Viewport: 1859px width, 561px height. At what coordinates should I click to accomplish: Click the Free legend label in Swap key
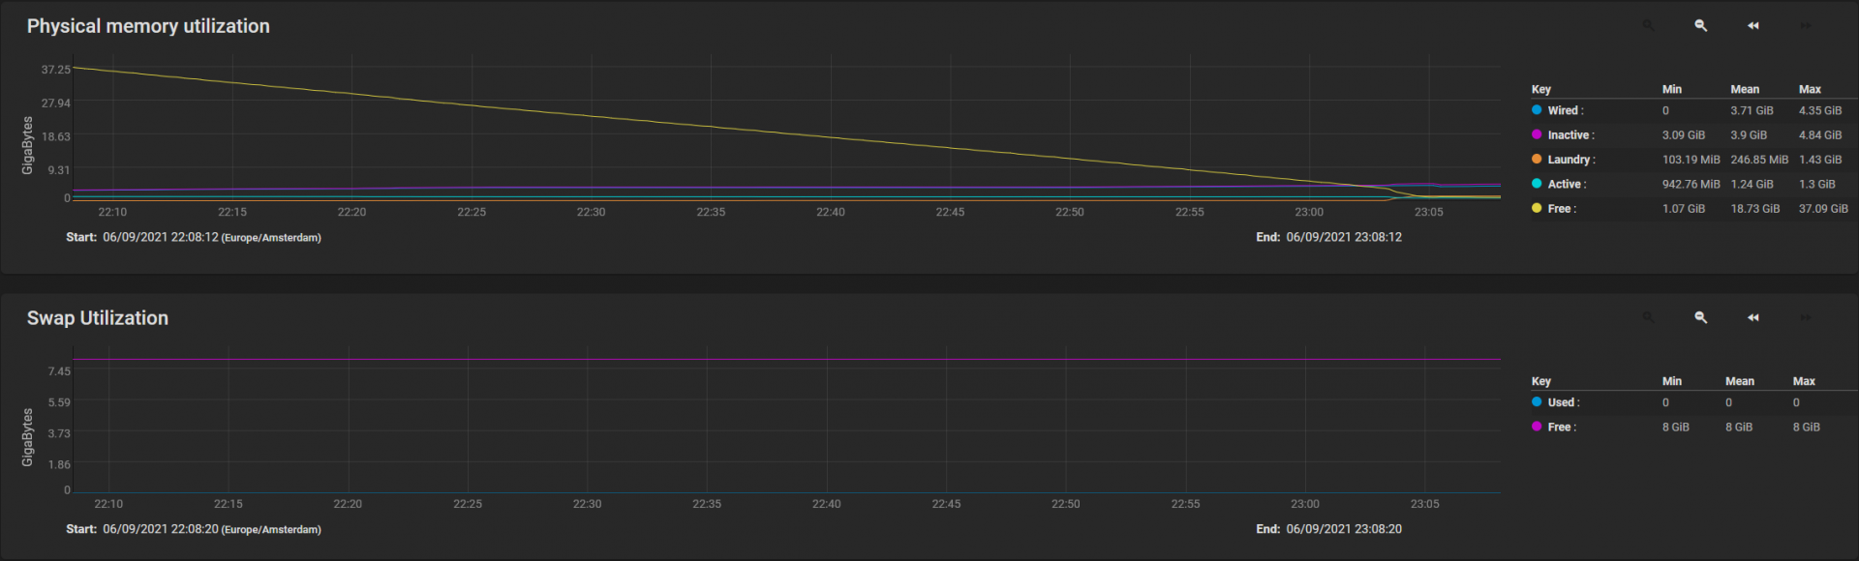click(x=1562, y=428)
